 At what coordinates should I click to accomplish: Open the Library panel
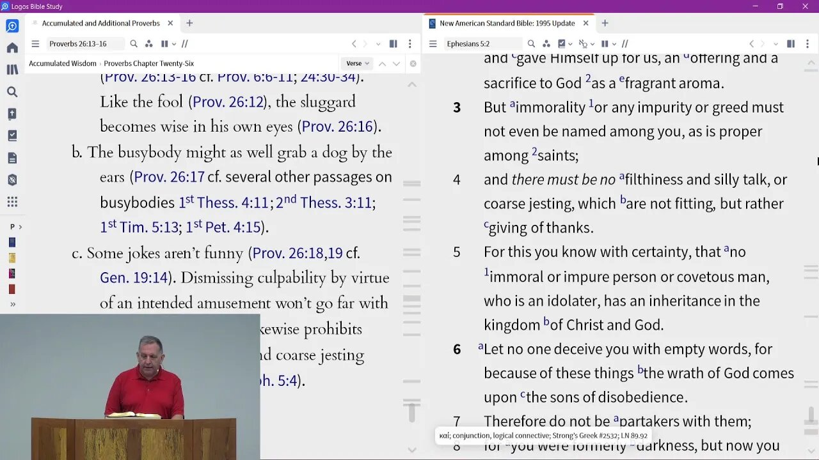(12, 70)
